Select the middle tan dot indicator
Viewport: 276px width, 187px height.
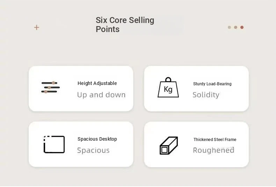click(236, 28)
